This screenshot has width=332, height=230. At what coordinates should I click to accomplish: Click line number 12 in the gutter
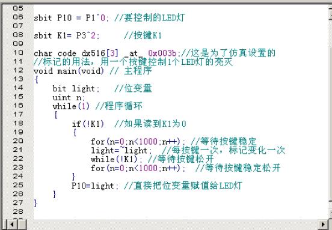(x=18, y=70)
